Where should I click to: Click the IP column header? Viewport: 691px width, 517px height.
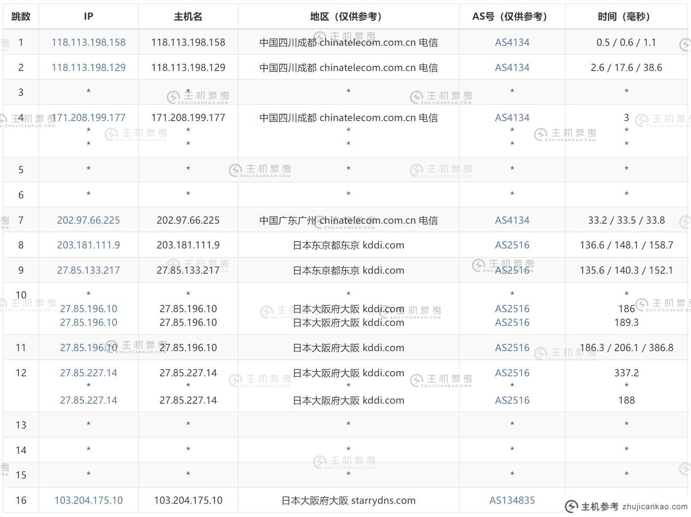88,17
